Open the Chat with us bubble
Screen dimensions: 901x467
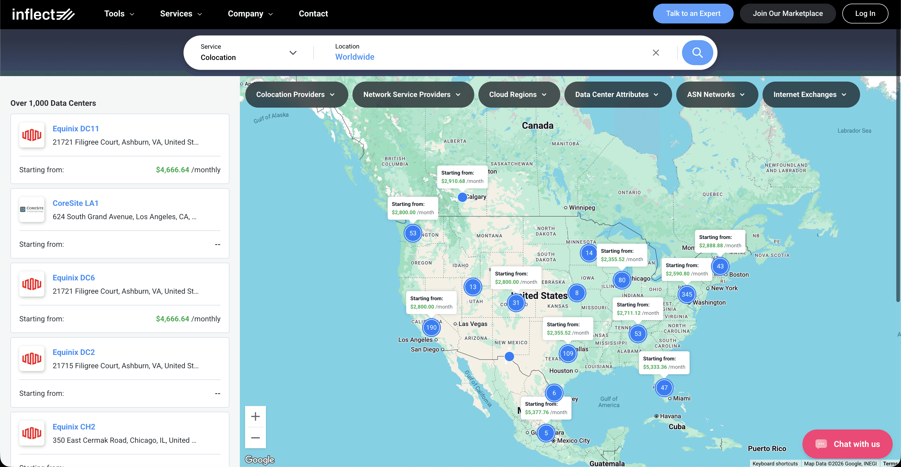(847, 444)
